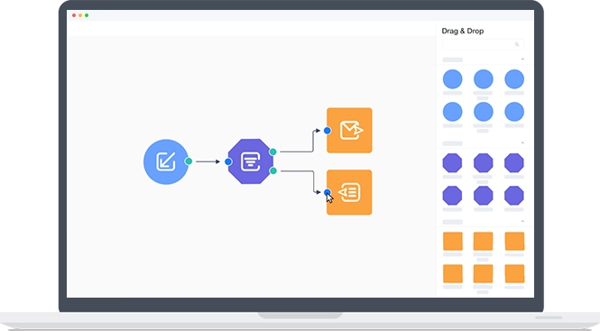
Task: Click the arrow connecting trigger to filter
Action: click(x=208, y=161)
